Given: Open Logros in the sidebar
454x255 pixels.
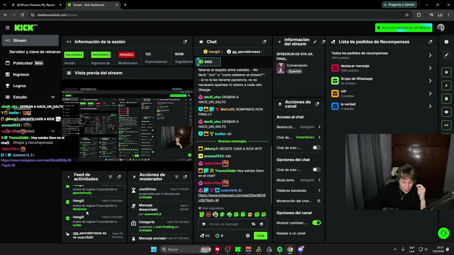Looking at the screenshot, I should click(30, 86).
